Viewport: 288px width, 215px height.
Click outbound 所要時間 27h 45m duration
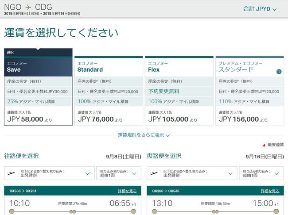click(73, 203)
